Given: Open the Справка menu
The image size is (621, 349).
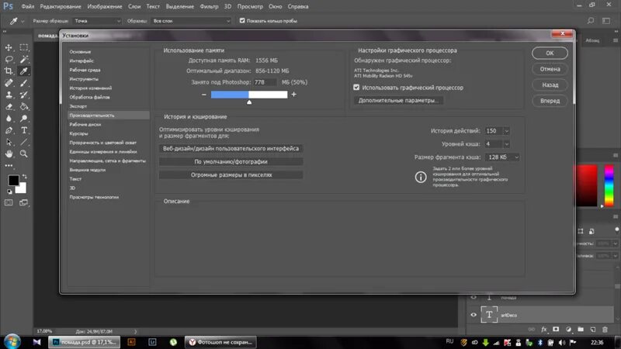Looking at the screenshot, I should point(298,7).
